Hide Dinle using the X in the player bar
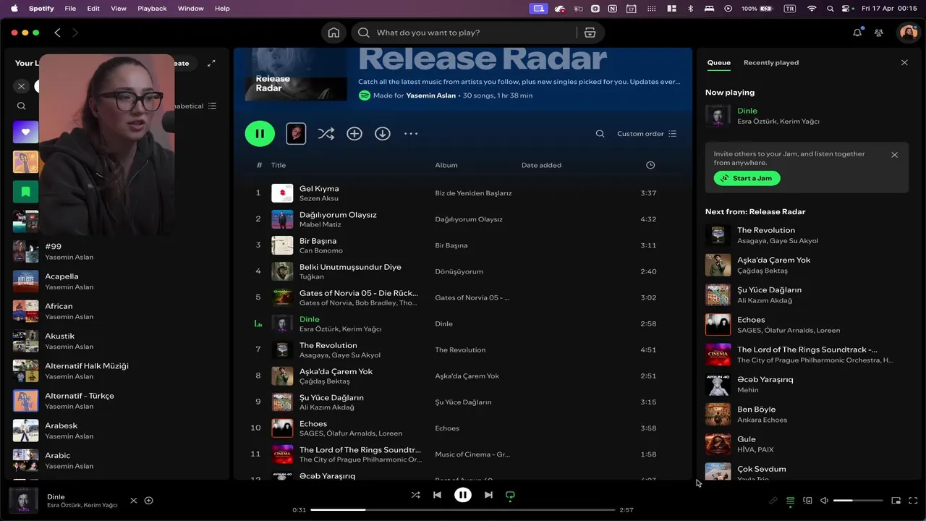926x521 pixels. point(133,501)
